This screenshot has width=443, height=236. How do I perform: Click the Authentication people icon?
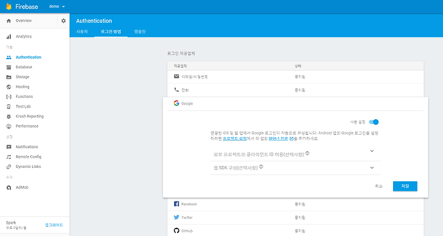pos(9,57)
